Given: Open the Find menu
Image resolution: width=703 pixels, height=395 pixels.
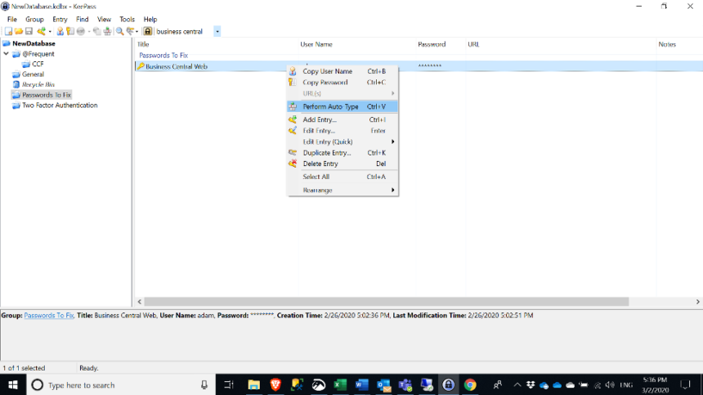Looking at the screenshot, I should point(82,20).
